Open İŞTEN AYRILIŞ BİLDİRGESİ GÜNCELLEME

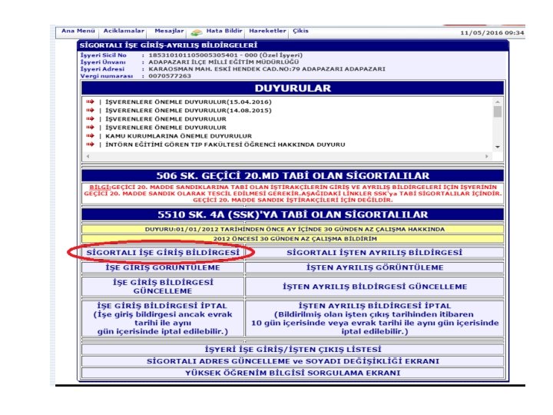pyautogui.click(x=375, y=287)
